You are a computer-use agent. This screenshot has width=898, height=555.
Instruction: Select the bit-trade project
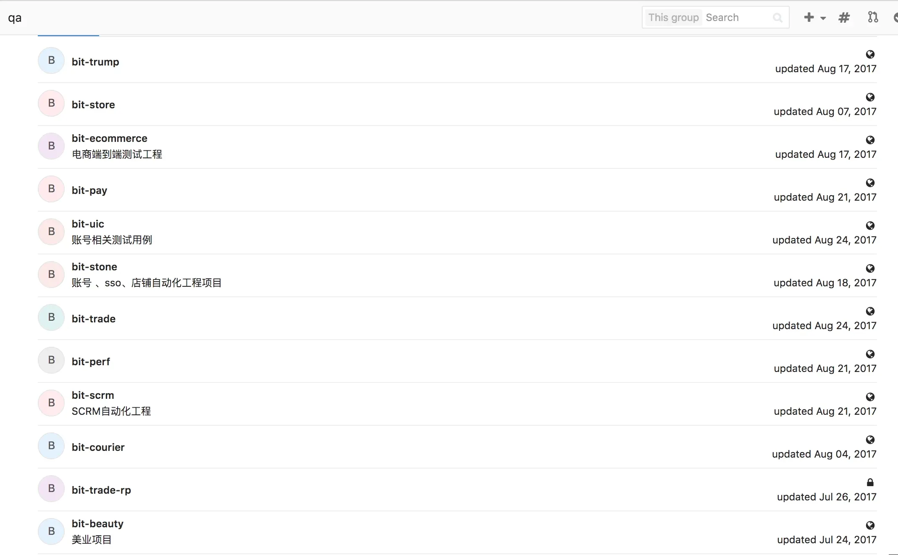pos(93,319)
